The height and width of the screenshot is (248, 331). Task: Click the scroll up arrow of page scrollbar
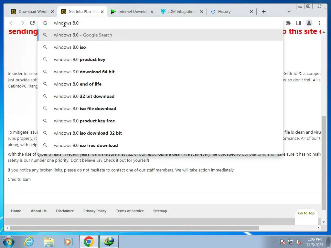324,32
